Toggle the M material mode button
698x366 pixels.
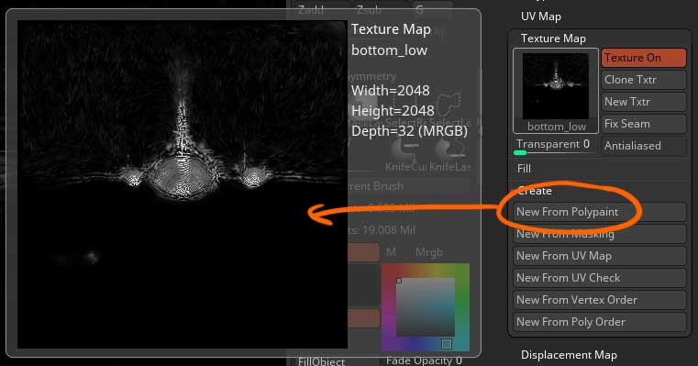pyautogui.click(x=391, y=252)
